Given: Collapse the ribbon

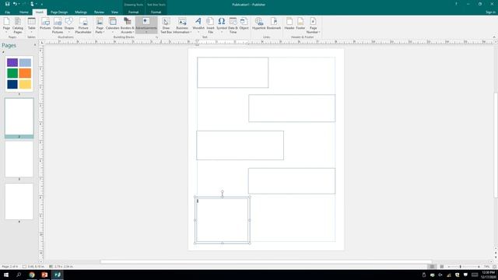Looking at the screenshot, I should tap(494, 37).
